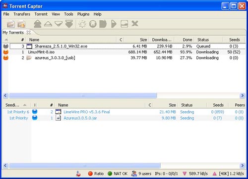Sort seeding list by Seedi... column header

tap(16, 105)
